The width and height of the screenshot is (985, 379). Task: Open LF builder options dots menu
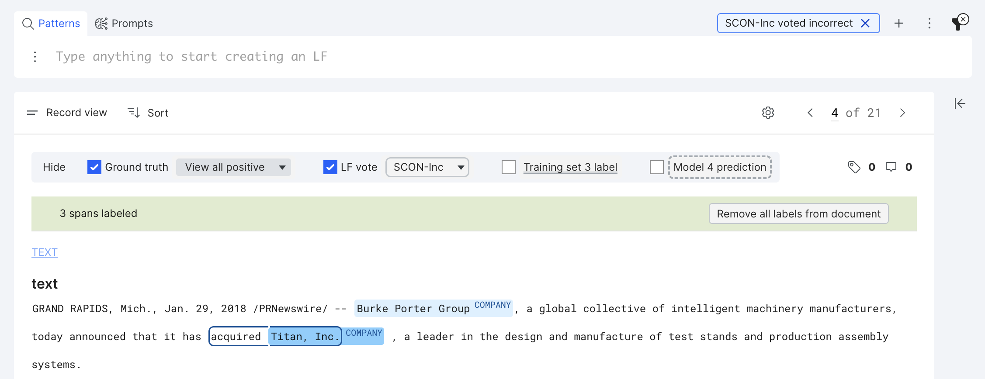[35, 57]
